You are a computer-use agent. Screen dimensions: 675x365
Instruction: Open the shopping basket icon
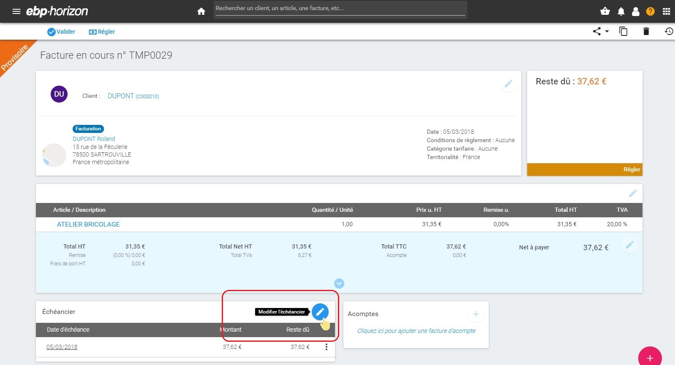[x=605, y=11]
